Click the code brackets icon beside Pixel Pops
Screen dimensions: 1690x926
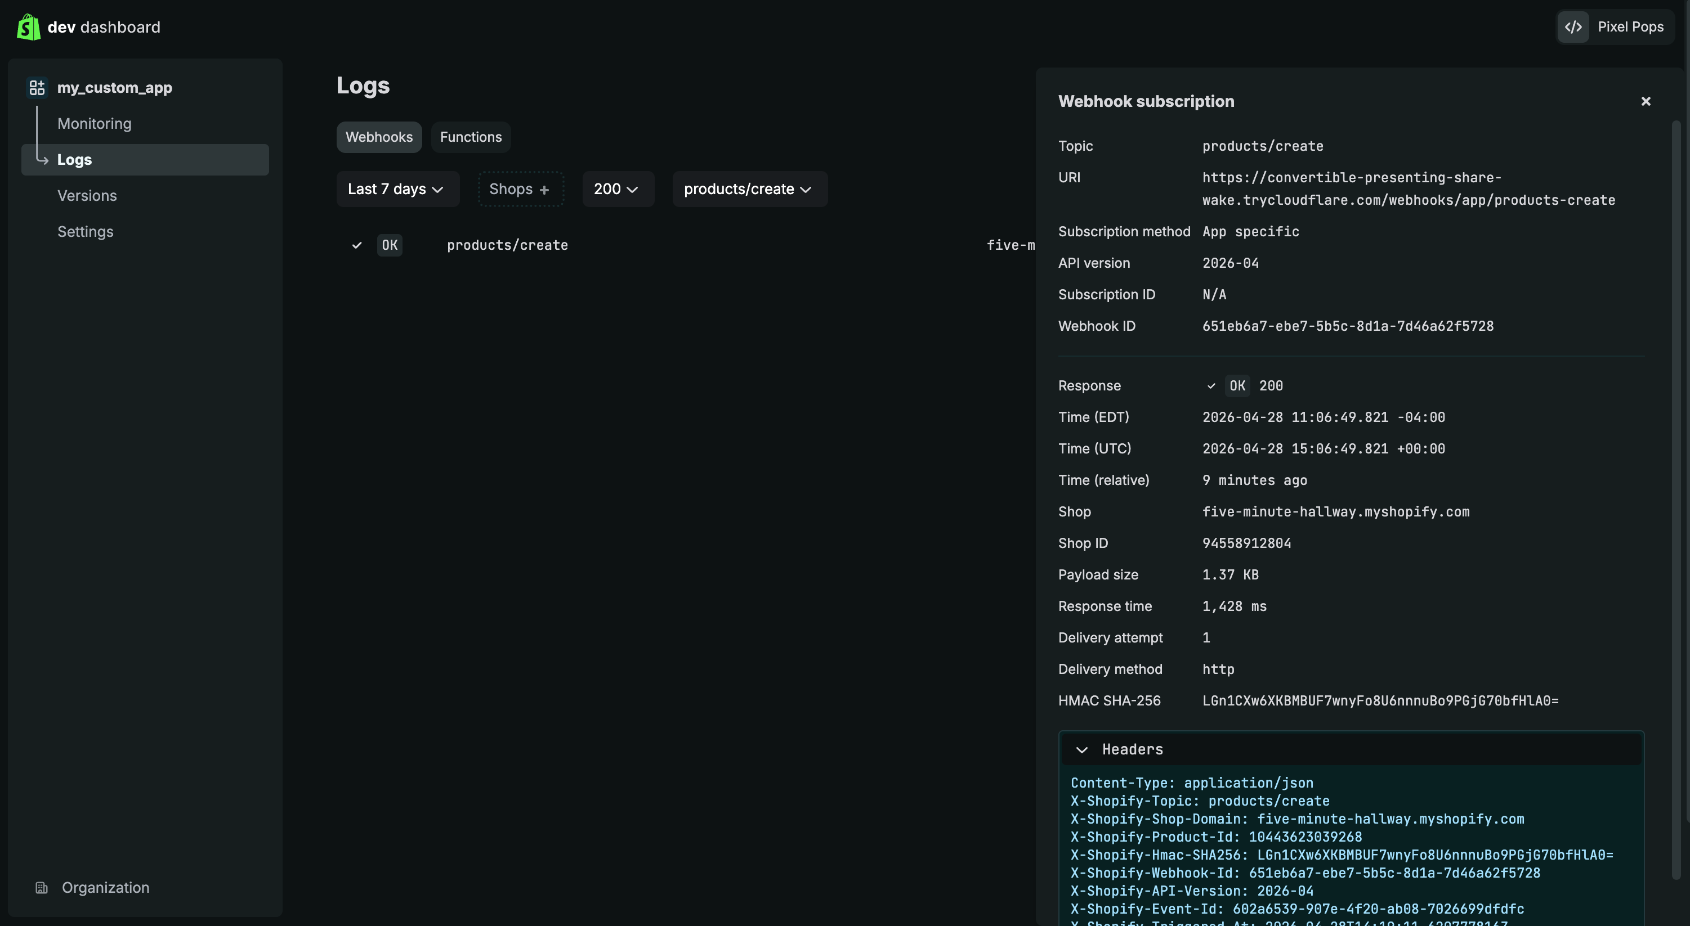(1572, 27)
